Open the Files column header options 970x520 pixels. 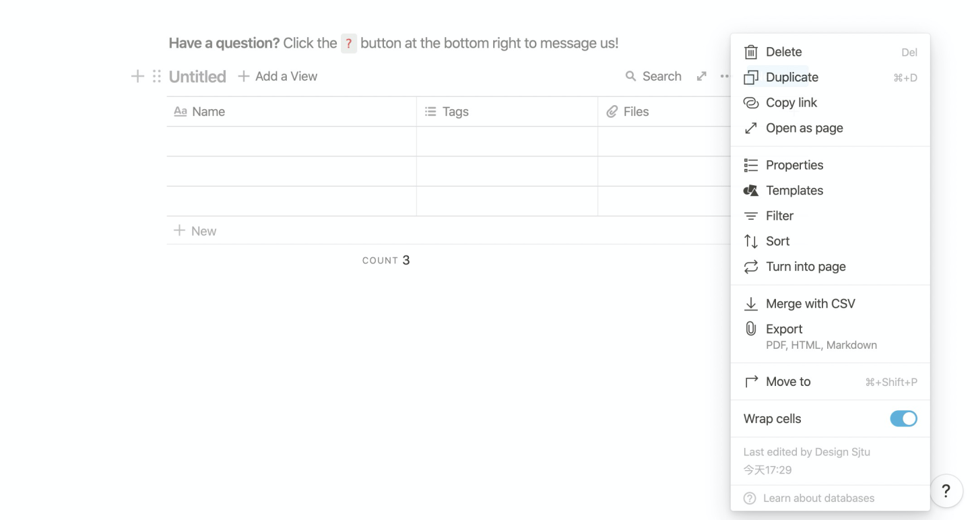[x=636, y=112]
